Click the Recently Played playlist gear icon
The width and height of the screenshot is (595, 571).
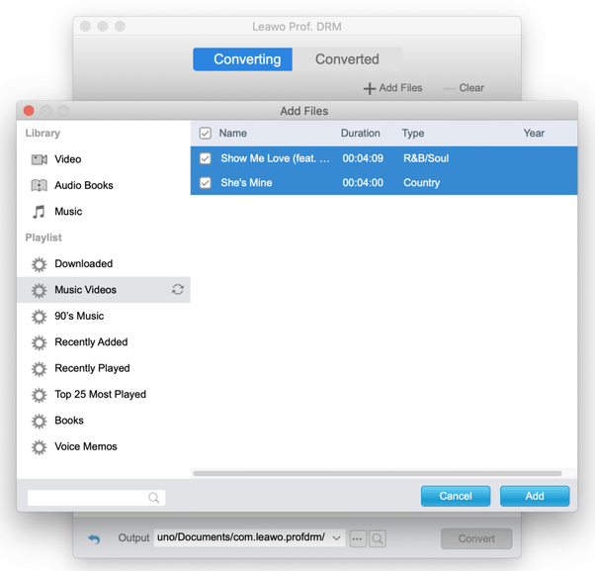tap(40, 368)
